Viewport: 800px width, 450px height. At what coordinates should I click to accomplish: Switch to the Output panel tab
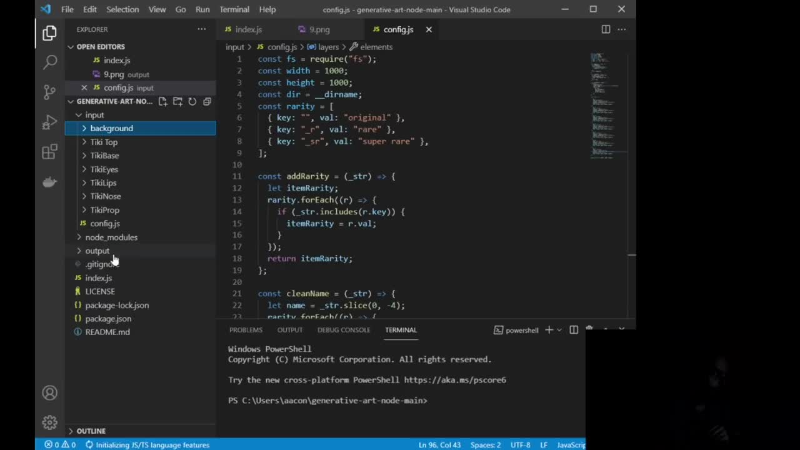point(290,330)
